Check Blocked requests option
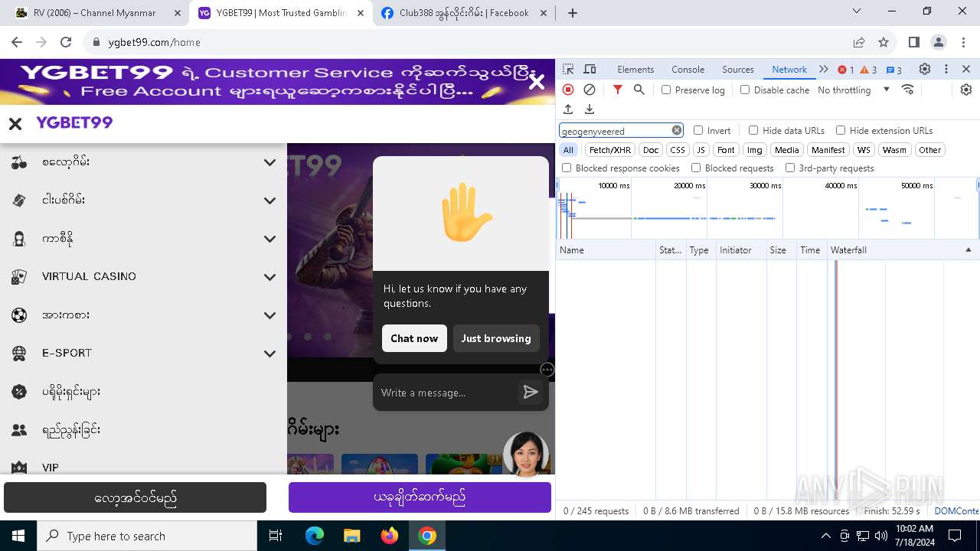 696,168
